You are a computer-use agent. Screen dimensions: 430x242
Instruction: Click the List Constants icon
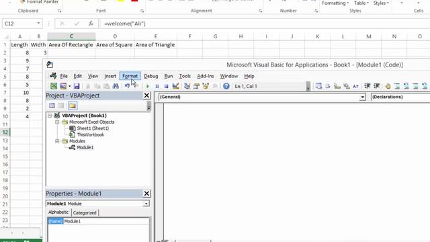tap(328, 86)
